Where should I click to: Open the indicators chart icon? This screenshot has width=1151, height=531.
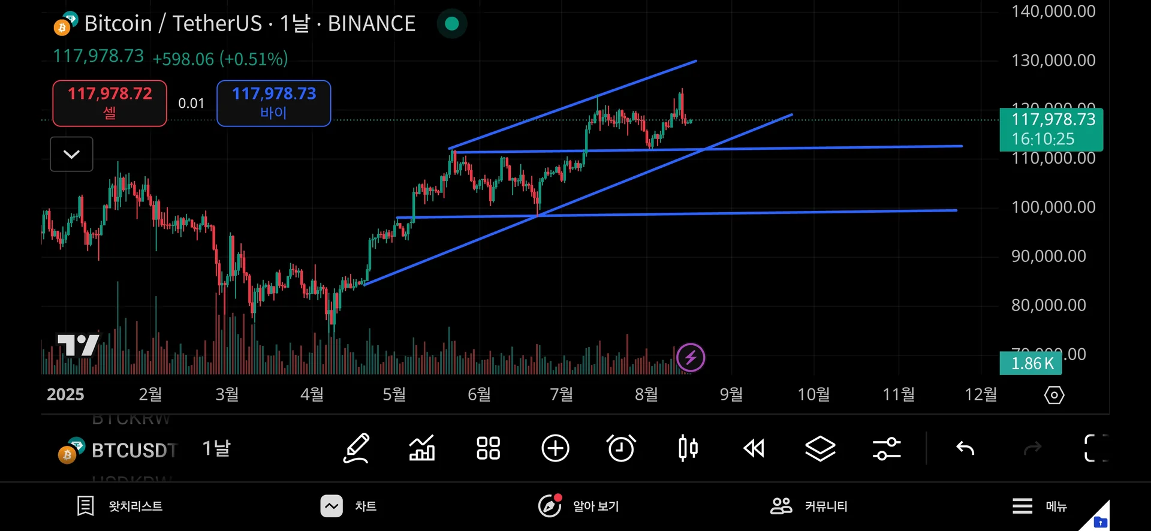pos(422,448)
